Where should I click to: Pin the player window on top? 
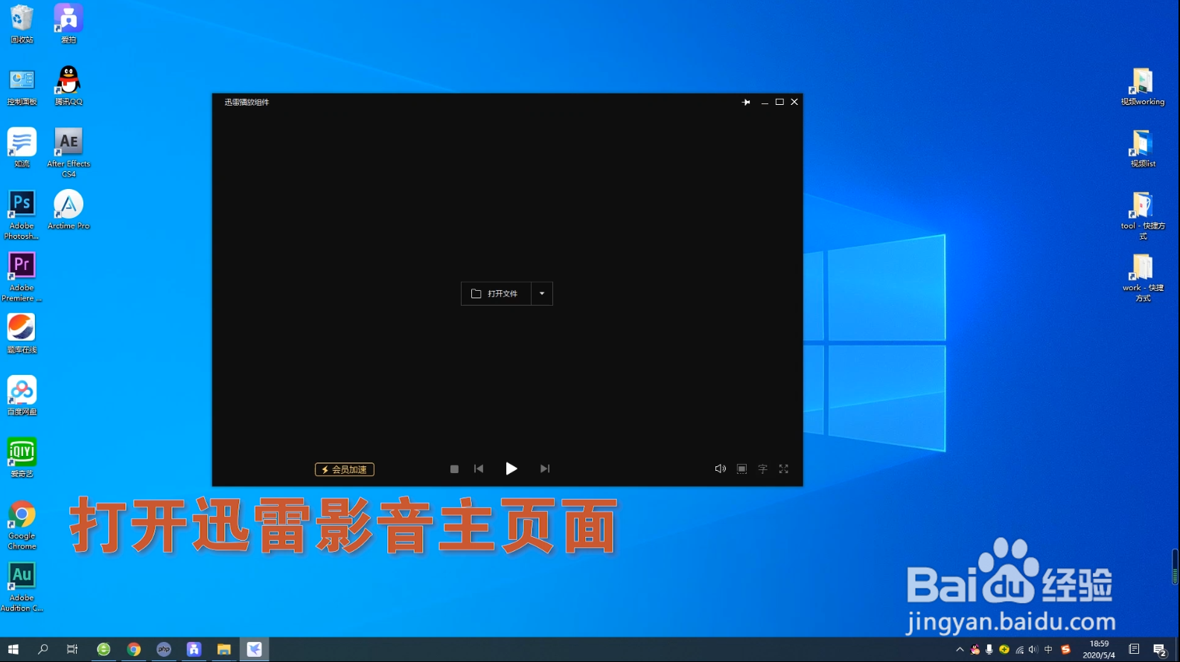[746, 102]
